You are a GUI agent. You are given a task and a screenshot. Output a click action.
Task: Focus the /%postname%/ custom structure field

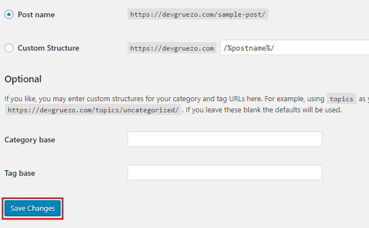click(294, 47)
